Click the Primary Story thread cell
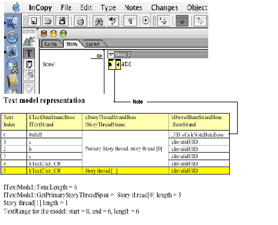Screen dimensions: 278x225 [125, 149]
